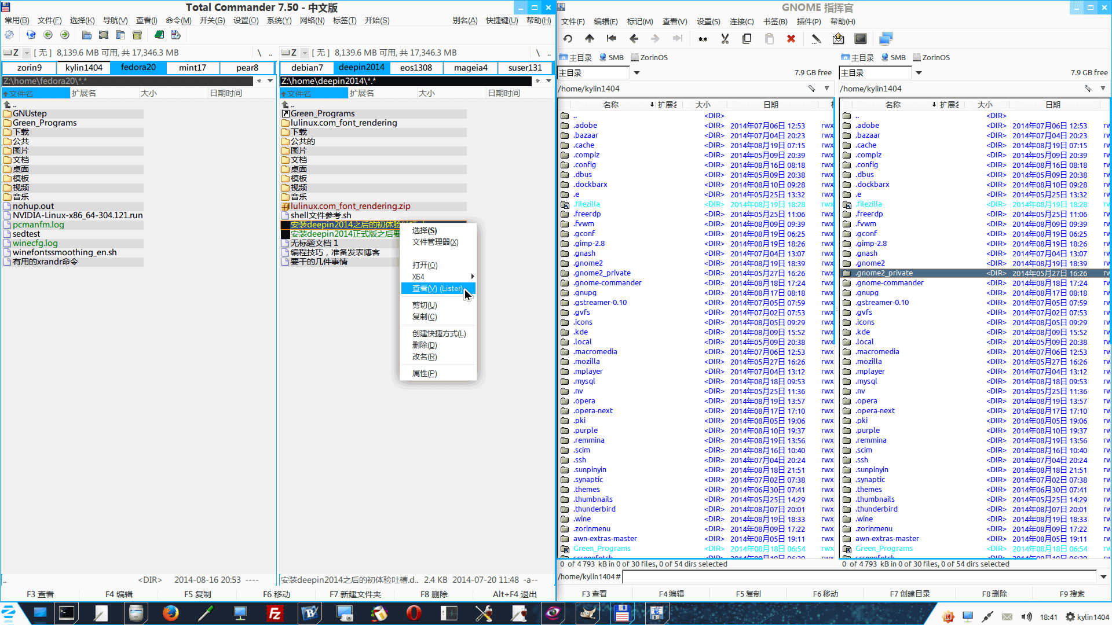
Task: Open directory history arrow for left /home/kylin1404 path
Action: (827, 89)
